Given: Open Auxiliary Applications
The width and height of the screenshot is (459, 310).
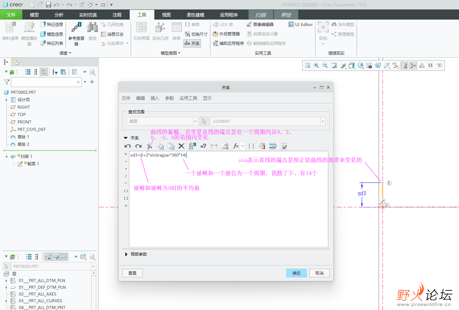Looking at the screenshot, I should tap(228, 43).
